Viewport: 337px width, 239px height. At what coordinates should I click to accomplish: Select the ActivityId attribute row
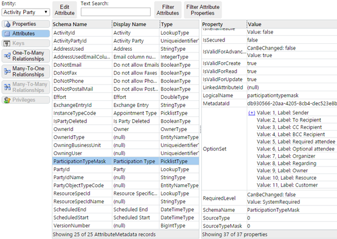point(126,33)
